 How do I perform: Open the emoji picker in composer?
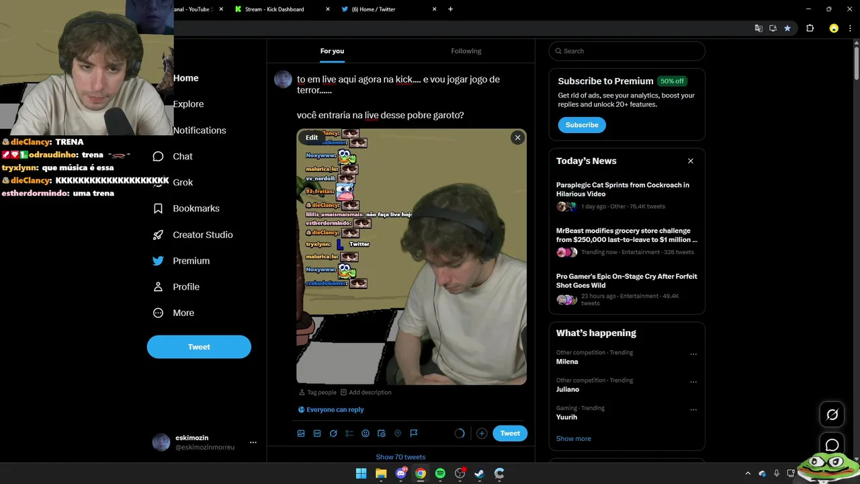pos(365,434)
